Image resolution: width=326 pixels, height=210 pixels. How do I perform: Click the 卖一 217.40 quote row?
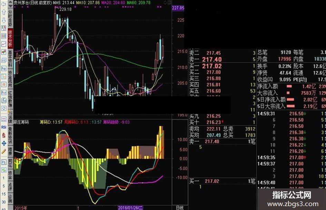(222, 59)
